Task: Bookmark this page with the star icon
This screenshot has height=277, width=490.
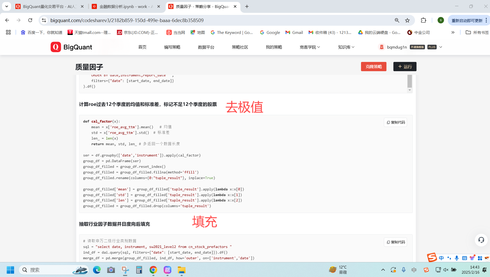Action: click(408, 20)
